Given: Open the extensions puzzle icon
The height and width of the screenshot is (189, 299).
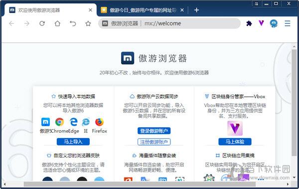Looking at the screenshot, I should point(249,23).
